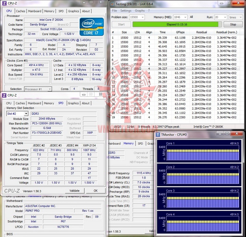The height and width of the screenshot is (237, 246).
Task: Click the CPU-Z app icon in top window title
Action: click(x=4, y=3)
